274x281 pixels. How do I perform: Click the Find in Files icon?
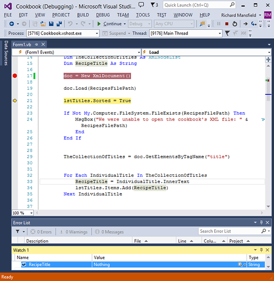click(202, 23)
